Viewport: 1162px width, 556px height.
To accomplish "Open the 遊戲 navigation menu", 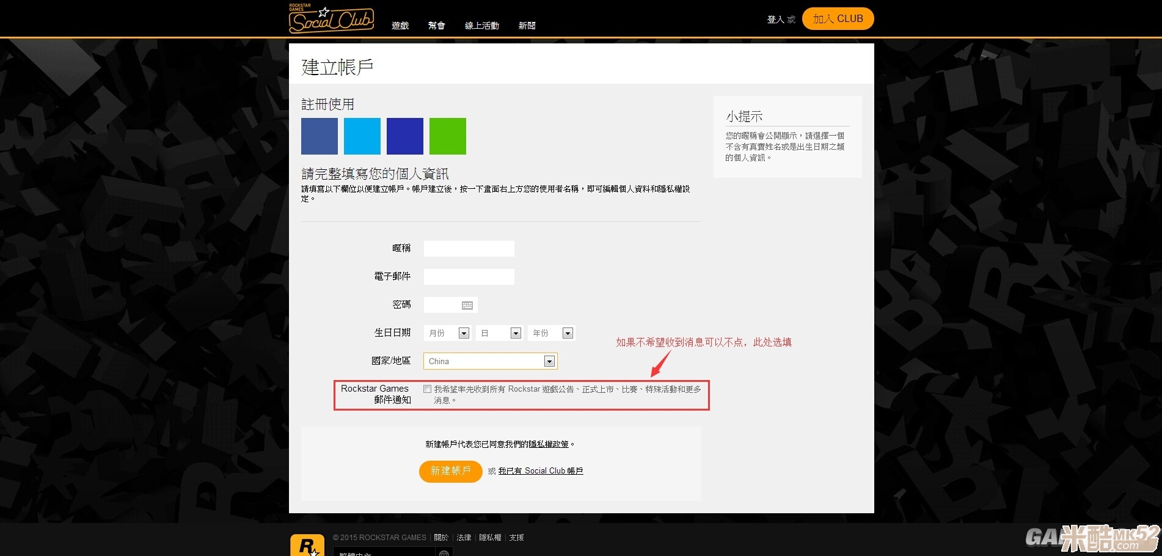I will click(x=400, y=26).
